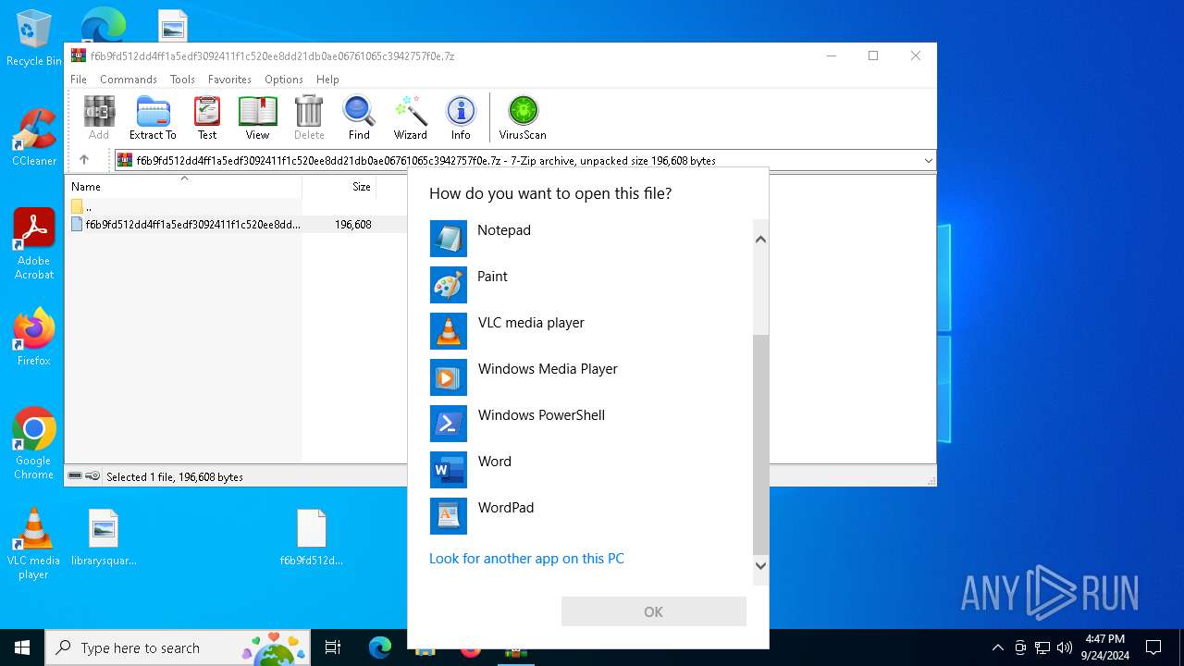1184x666 pixels.
Task: Click the Test archive icon
Action: pyautogui.click(x=207, y=117)
